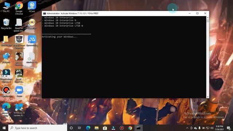
Task: Open the Windows Start menu
Action: [4, 128]
